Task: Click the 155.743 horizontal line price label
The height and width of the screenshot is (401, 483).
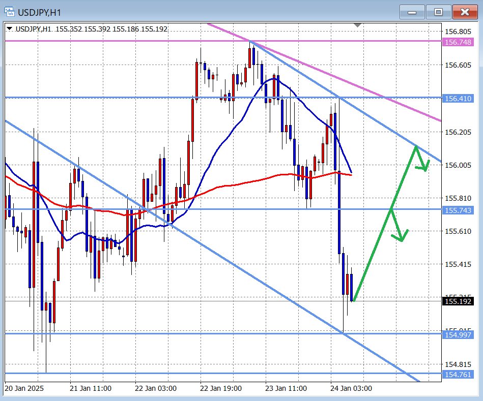Action: [x=458, y=210]
